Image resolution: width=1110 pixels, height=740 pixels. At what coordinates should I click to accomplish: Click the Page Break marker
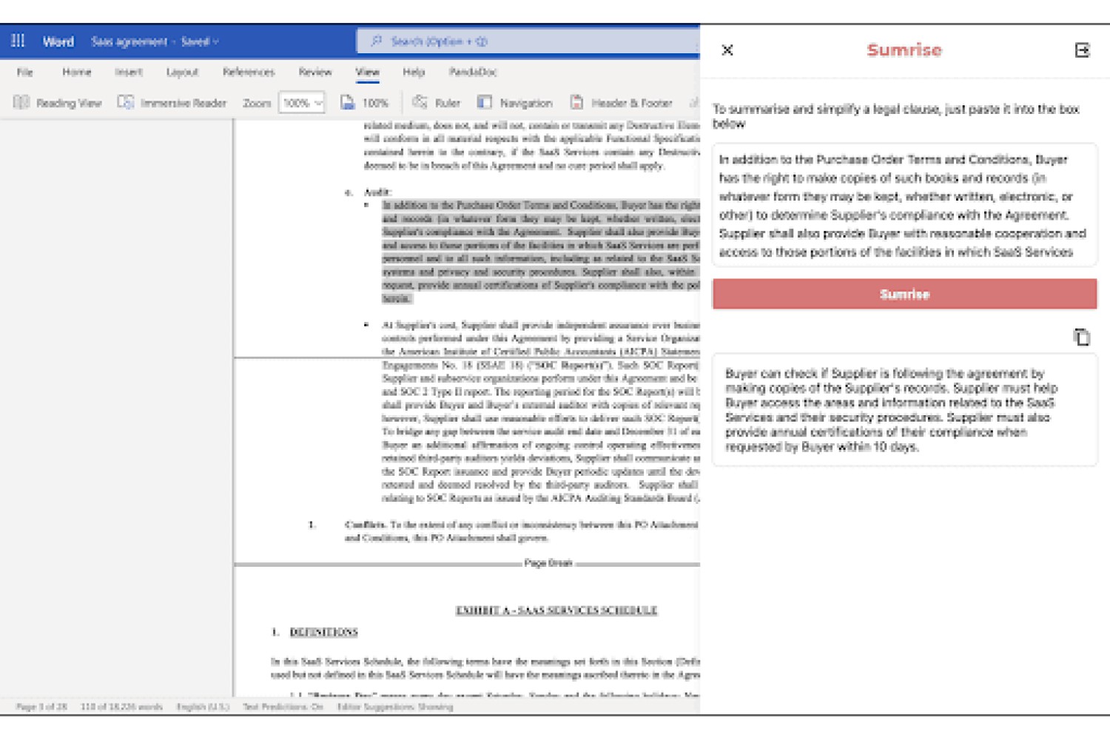[548, 563]
